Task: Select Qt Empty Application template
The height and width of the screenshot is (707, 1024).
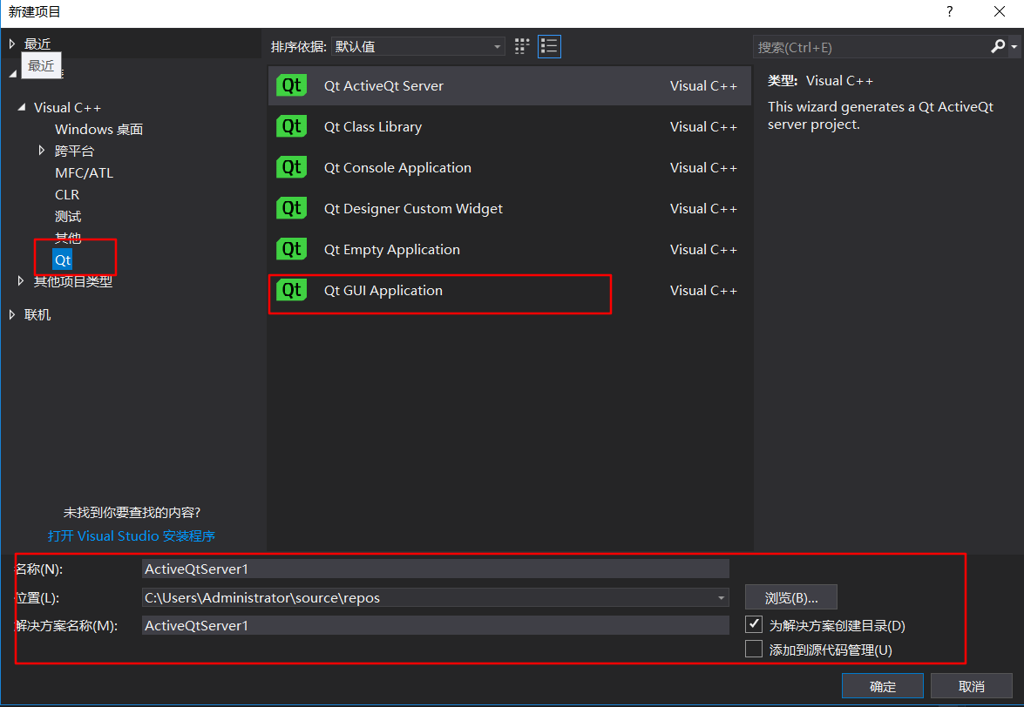Action: 510,249
